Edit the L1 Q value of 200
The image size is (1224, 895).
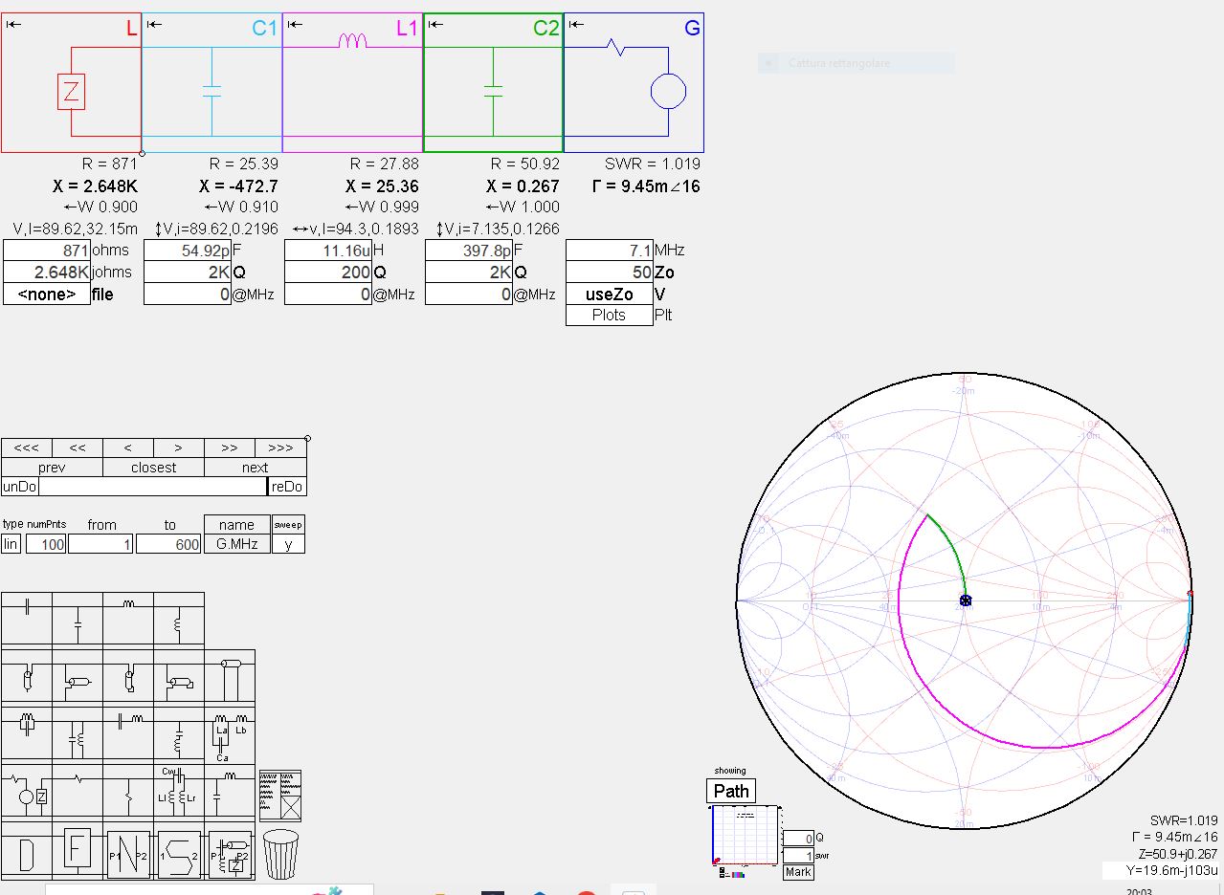(x=328, y=272)
